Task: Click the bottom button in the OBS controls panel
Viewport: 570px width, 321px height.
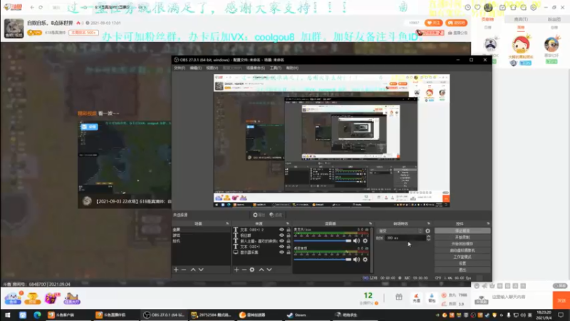Action: [x=462, y=270]
